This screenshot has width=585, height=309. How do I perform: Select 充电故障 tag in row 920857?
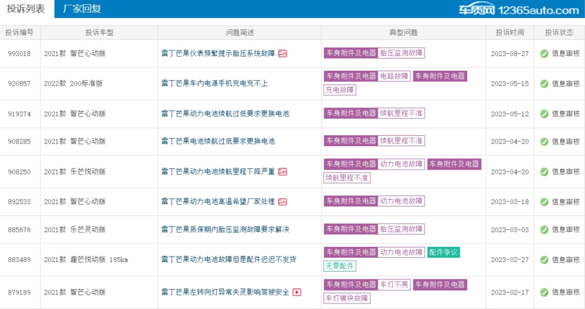tap(339, 90)
